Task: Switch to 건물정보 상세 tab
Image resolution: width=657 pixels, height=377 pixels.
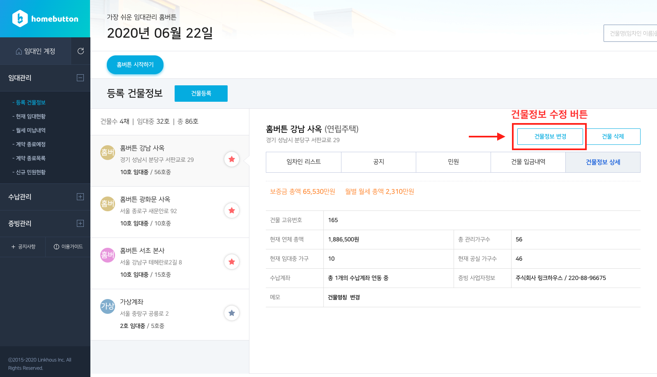Action: tap(603, 162)
